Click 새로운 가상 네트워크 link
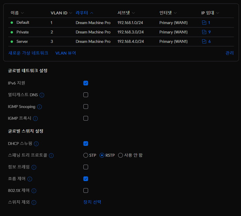Screen dimensions: 241x216 point(28,53)
